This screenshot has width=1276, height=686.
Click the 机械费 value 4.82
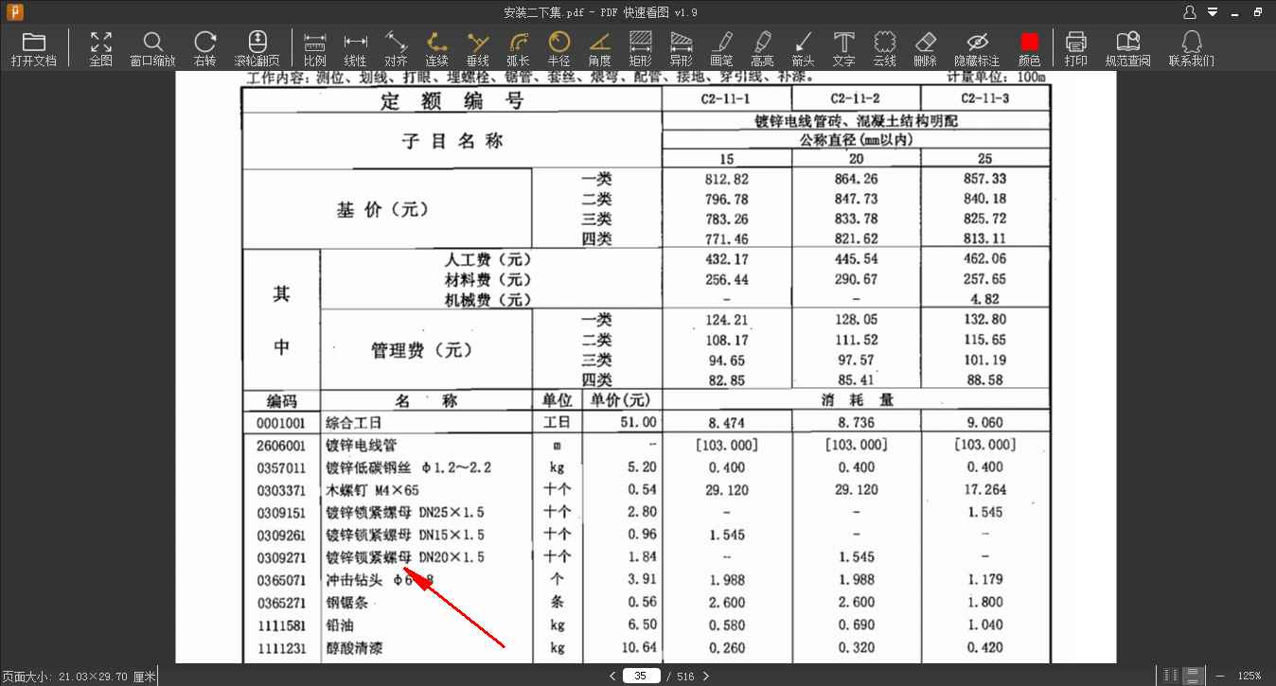[x=984, y=300]
